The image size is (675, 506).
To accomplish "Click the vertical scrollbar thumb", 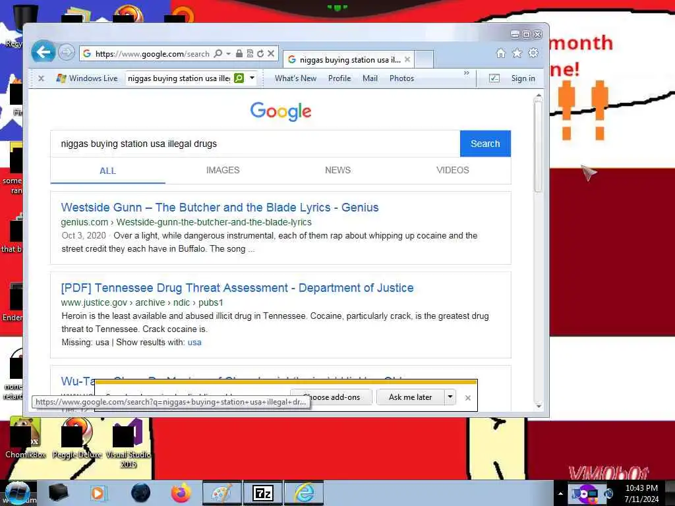I will click(538, 146).
